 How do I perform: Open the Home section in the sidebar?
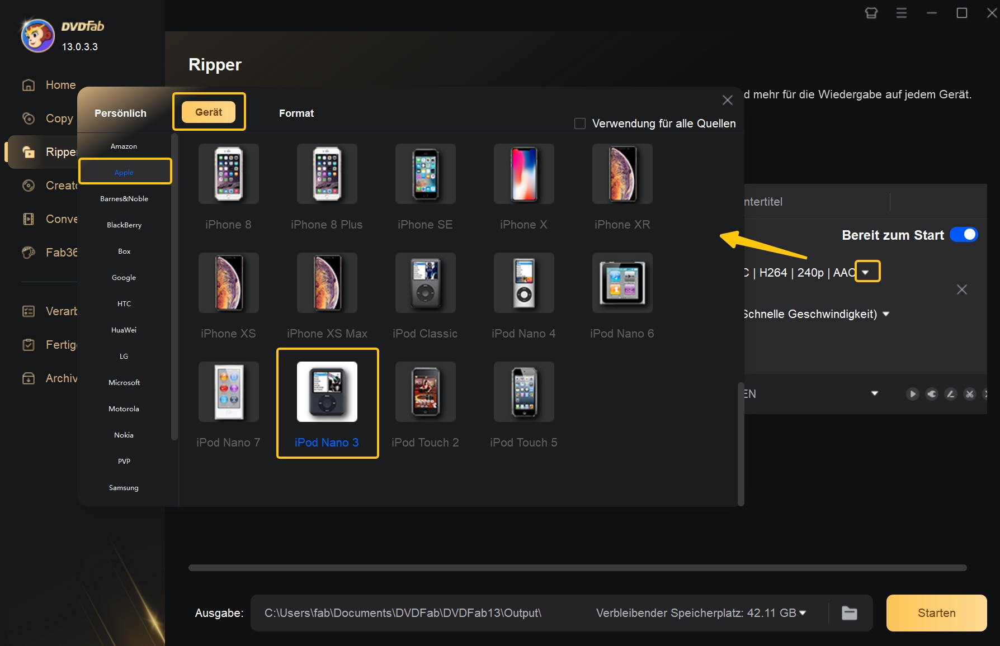49,85
